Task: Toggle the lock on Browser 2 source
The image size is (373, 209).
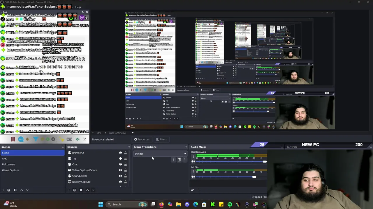Action: coord(126,153)
